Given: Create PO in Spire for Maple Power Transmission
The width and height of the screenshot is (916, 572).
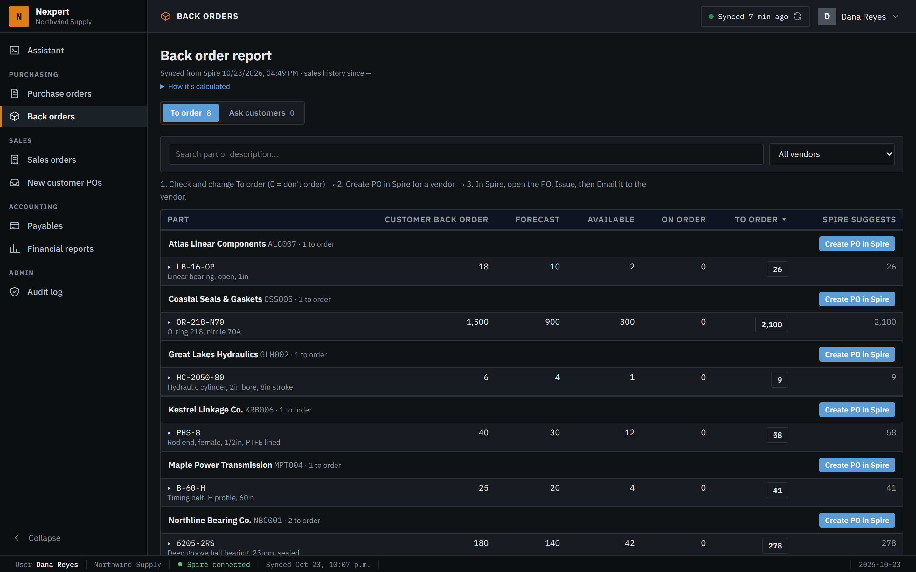Looking at the screenshot, I should click(857, 465).
